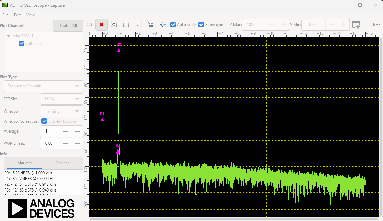Click the zoom out toolbar icon
The height and width of the screenshot is (221, 383).
pyautogui.click(x=126, y=25)
